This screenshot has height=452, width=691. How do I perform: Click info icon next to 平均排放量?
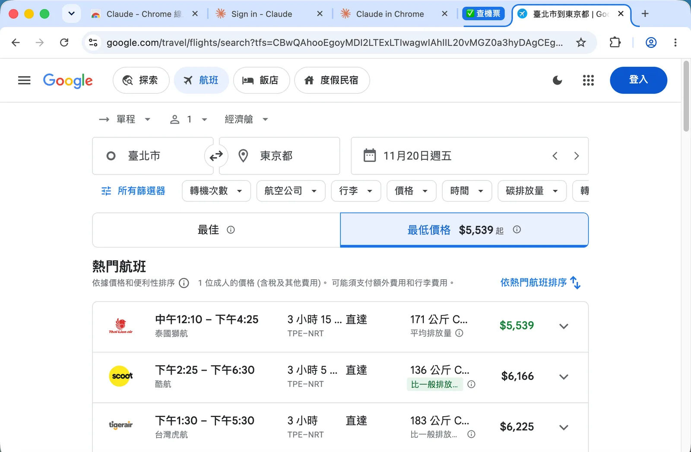(x=460, y=333)
